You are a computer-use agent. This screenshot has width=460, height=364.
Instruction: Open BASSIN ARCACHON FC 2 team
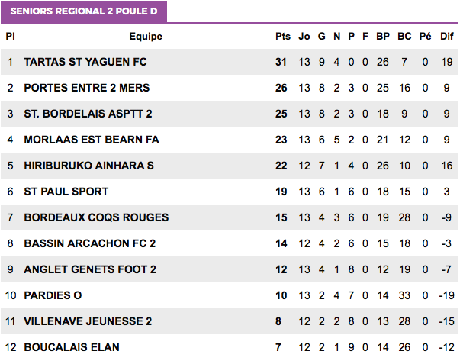point(90,243)
